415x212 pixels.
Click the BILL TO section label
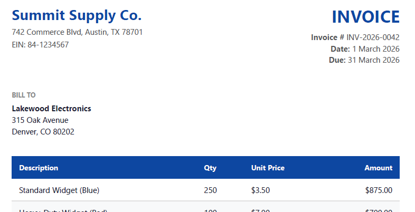[24, 95]
